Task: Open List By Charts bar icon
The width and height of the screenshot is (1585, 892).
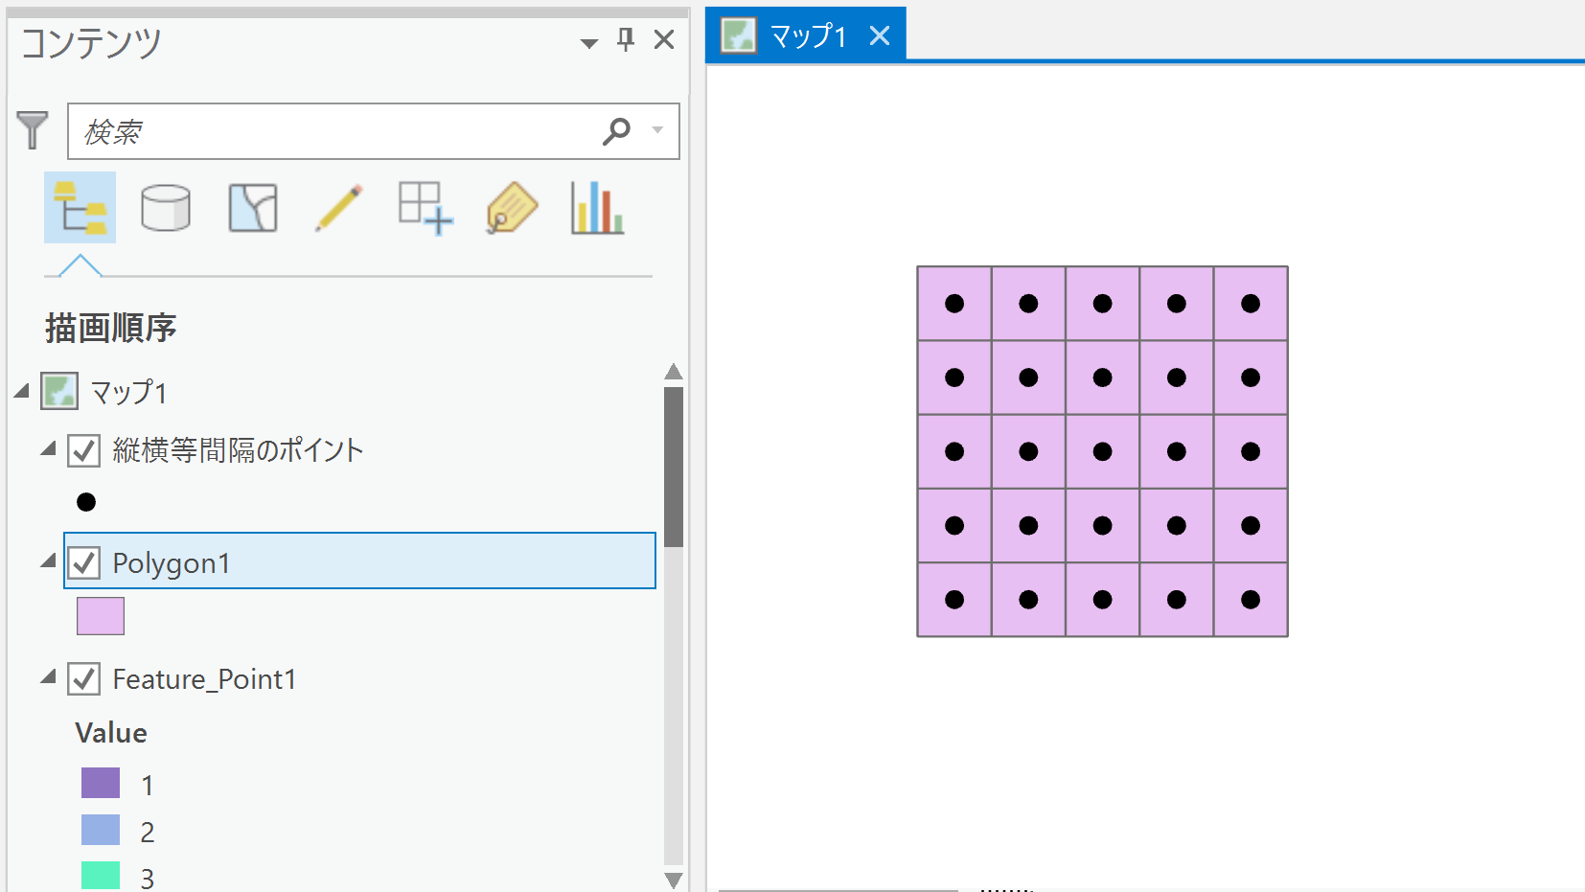Action: click(597, 207)
